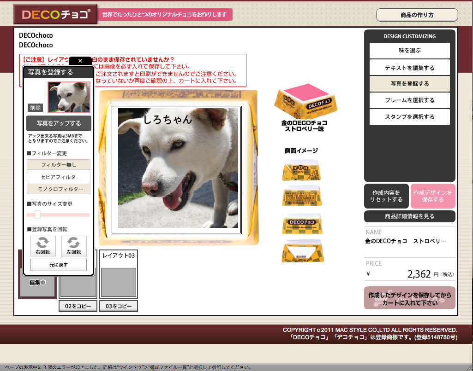473x371 pixels.
Task: Delete the registered photo
Action: (36, 108)
